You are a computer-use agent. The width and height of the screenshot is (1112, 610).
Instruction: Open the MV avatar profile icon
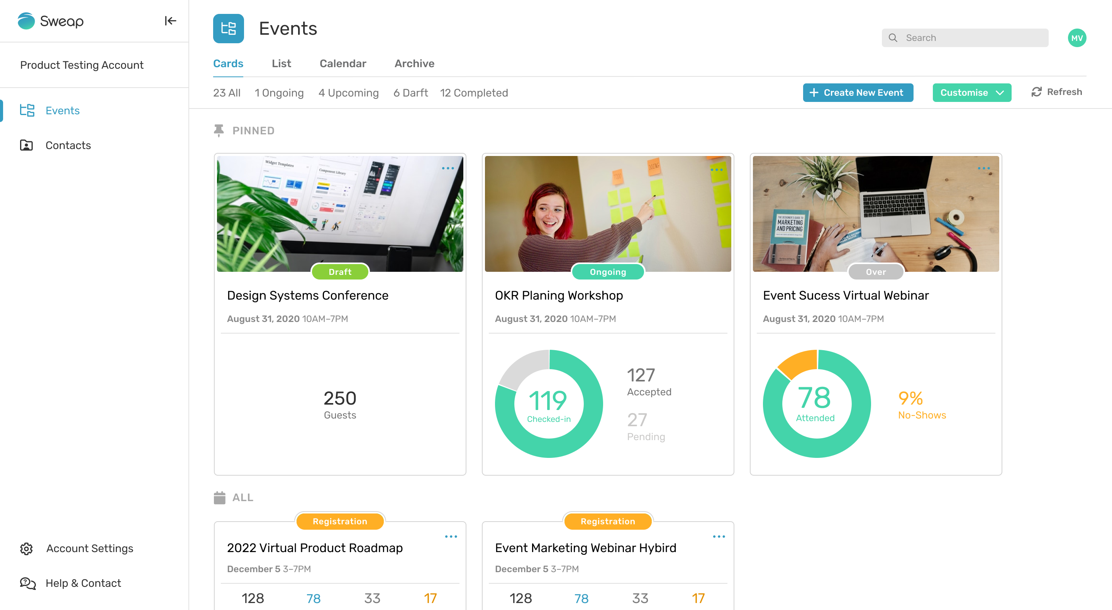1077,37
